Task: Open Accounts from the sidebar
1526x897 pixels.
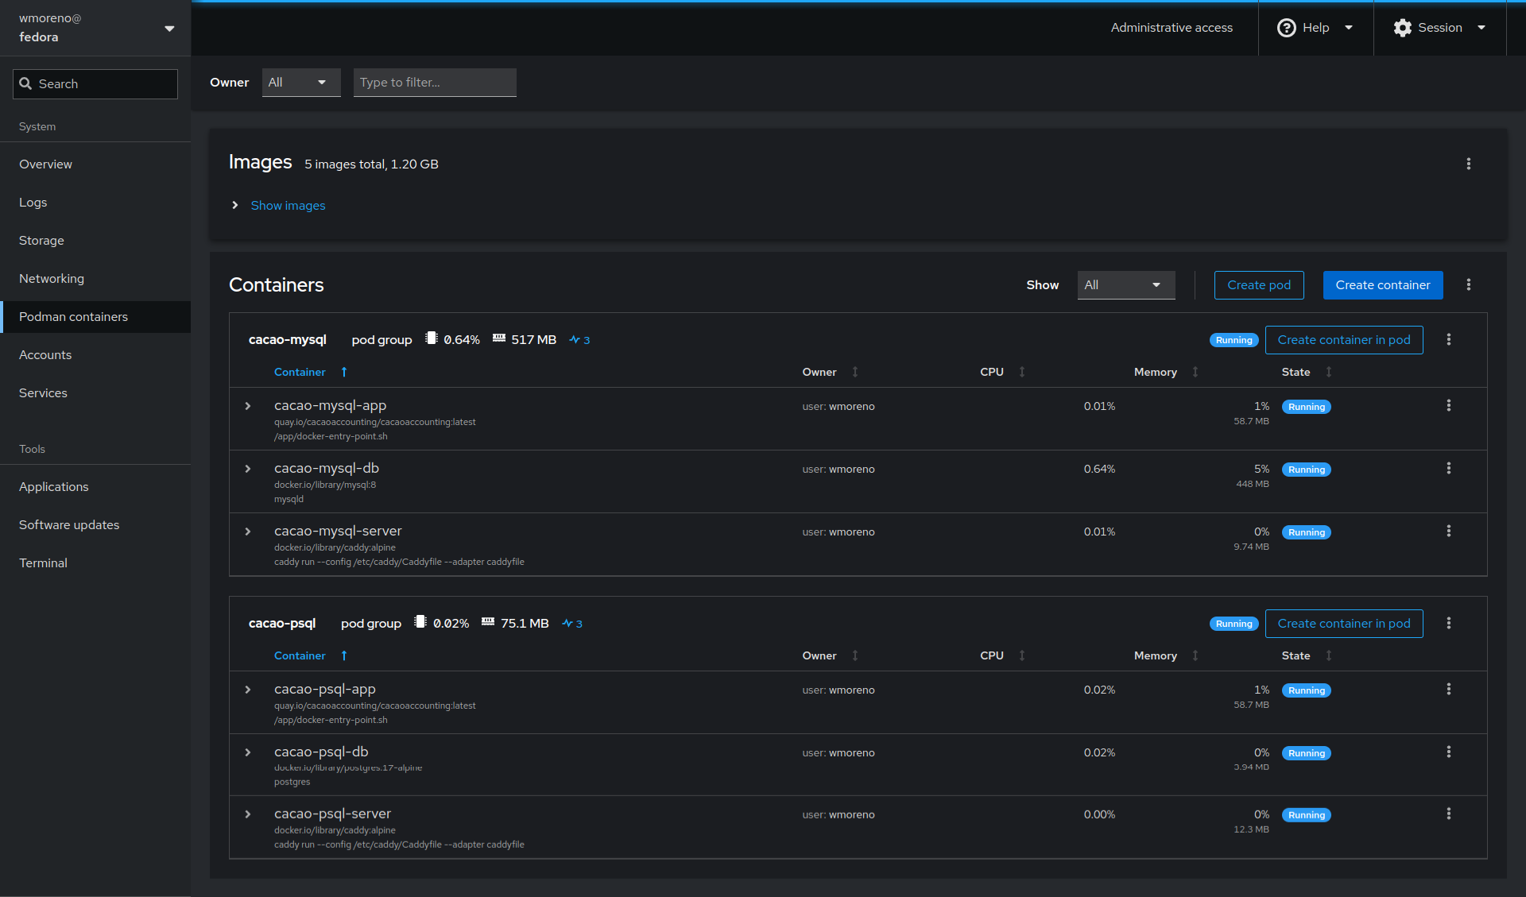Action: (x=95, y=355)
